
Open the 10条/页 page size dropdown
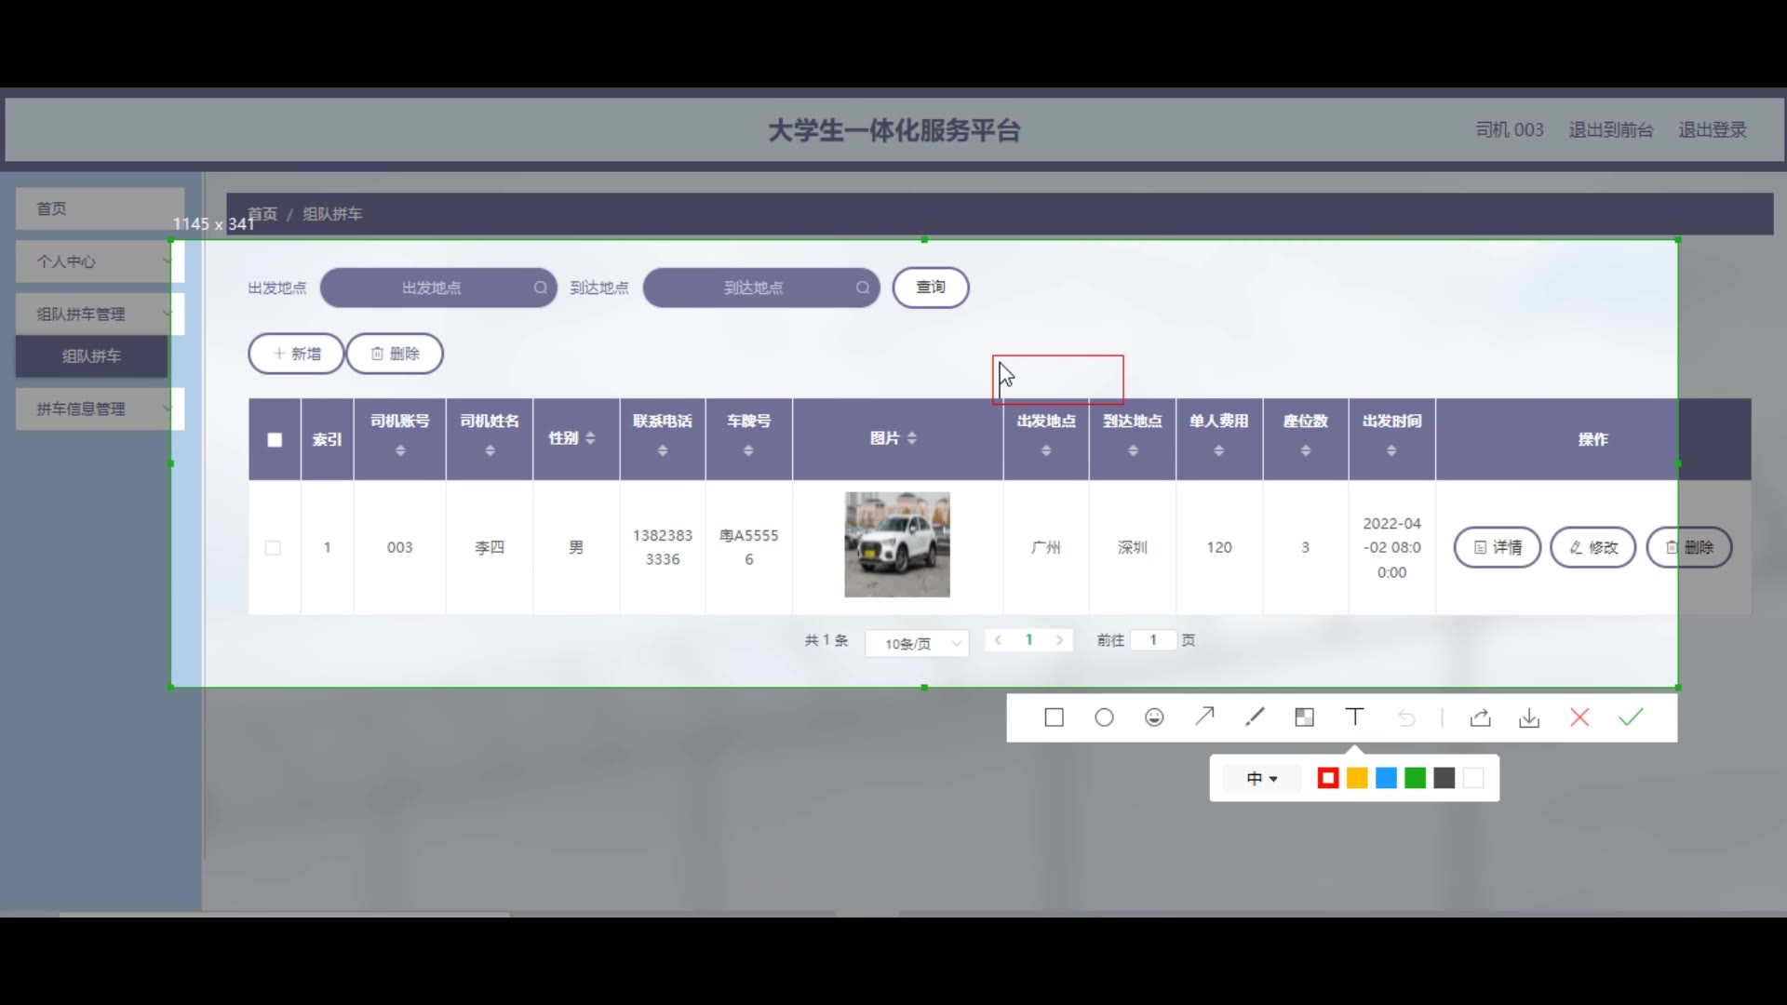coord(917,643)
